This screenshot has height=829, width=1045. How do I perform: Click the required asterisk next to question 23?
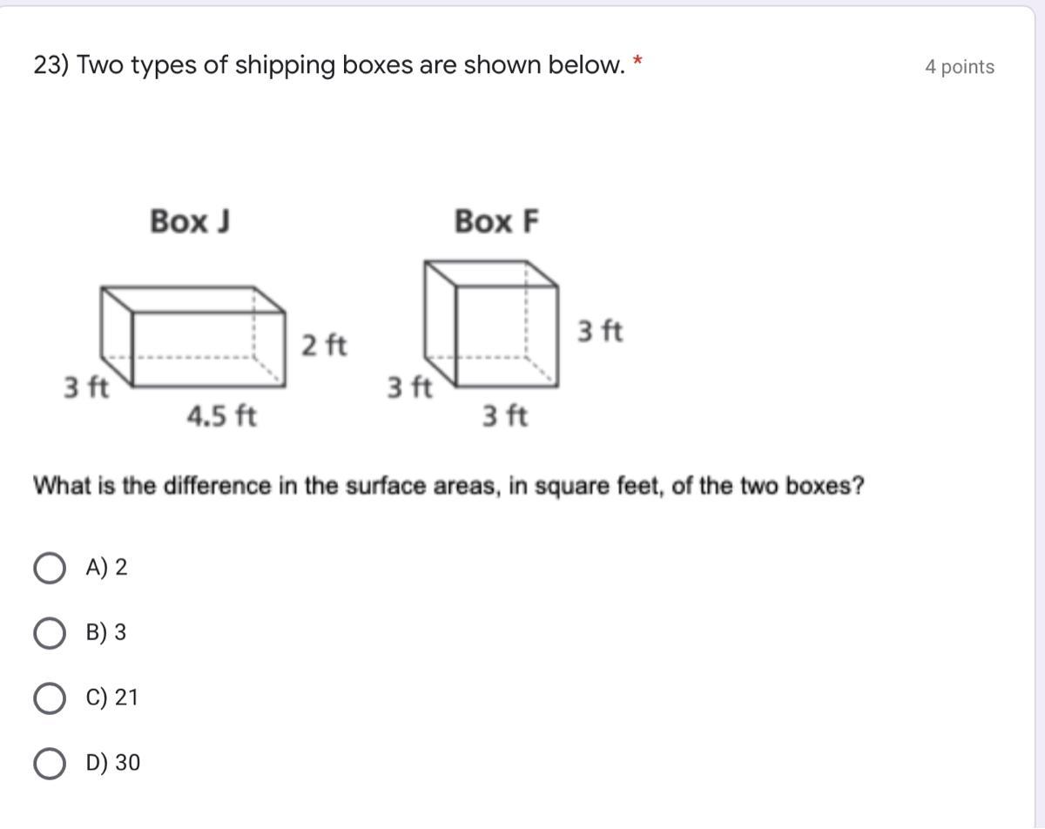click(x=638, y=61)
